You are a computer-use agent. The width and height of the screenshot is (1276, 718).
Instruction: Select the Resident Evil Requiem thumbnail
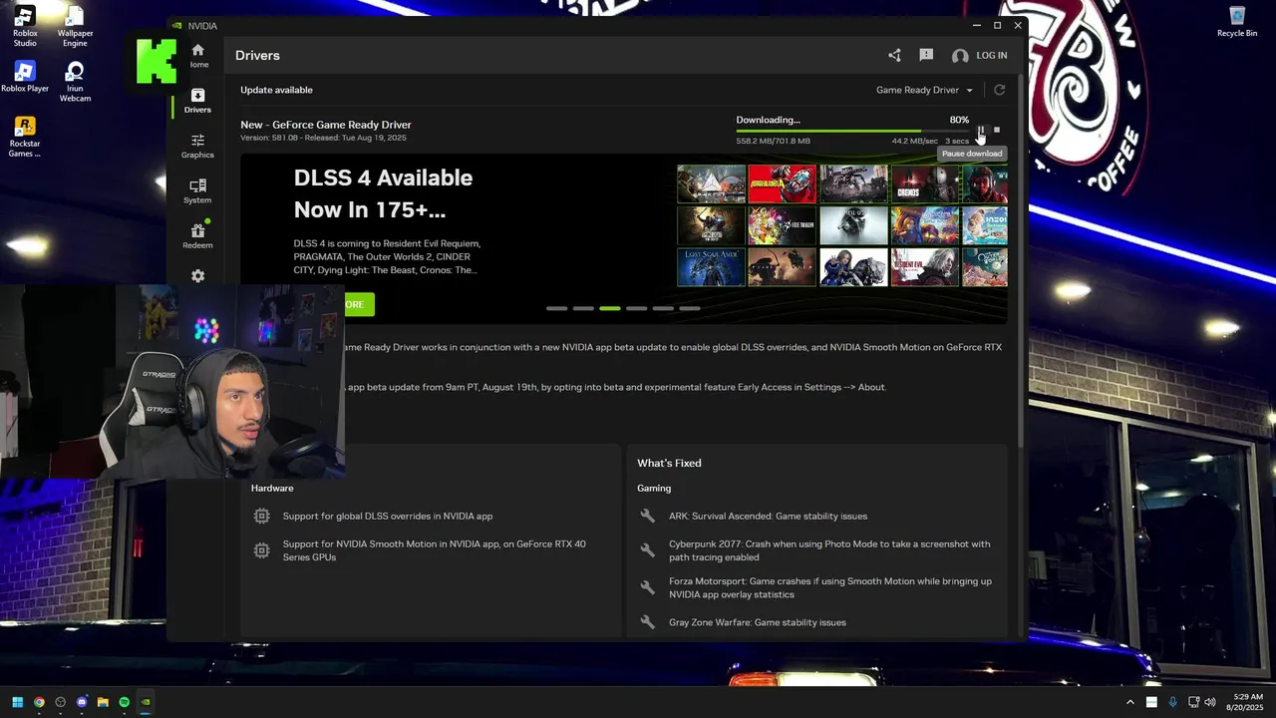coord(925,267)
